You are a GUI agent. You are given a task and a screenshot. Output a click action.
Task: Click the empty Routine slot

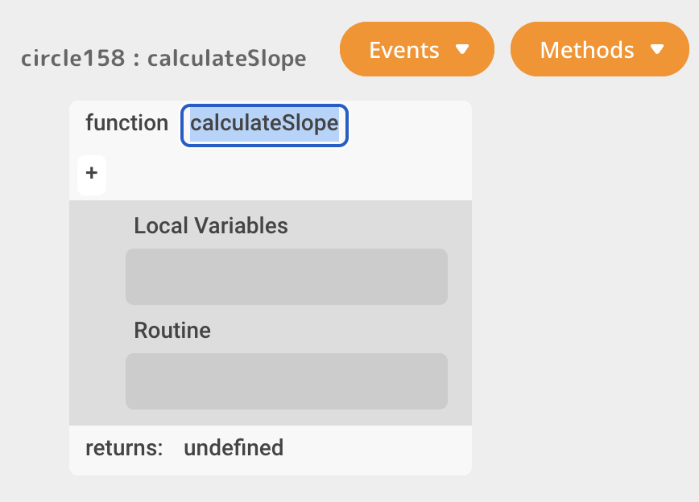tap(286, 381)
